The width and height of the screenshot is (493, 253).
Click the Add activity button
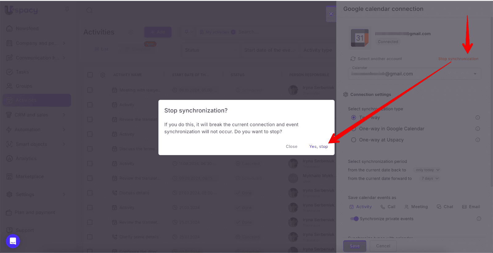[x=158, y=32]
